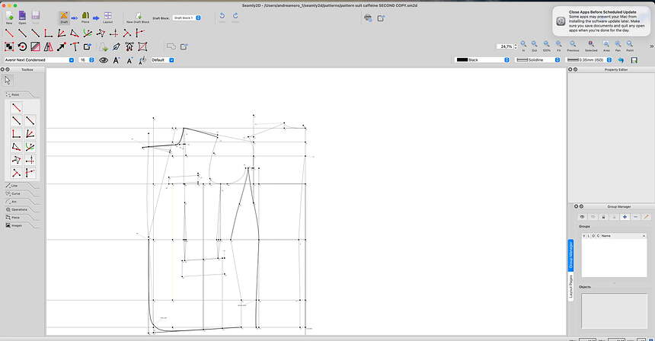Toggle the lock icon in Group Manager

[603, 217]
